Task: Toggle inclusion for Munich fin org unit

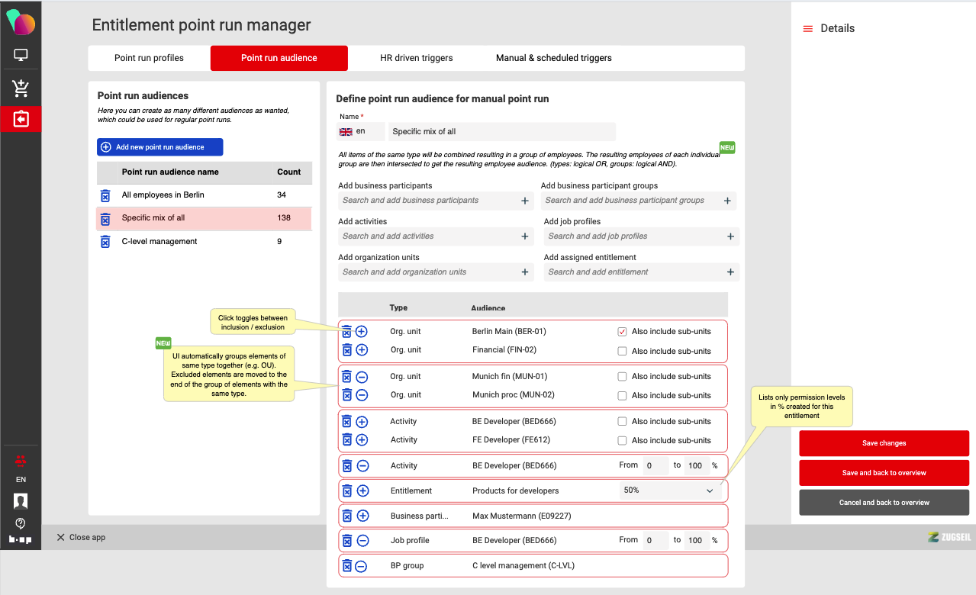Action: [362, 377]
